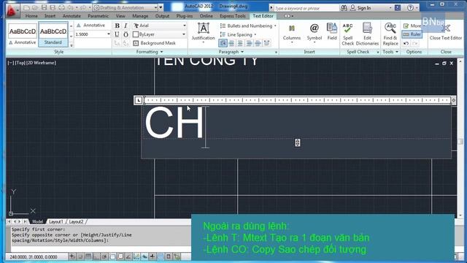Toggle Spell Check

(x=347, y=34)
